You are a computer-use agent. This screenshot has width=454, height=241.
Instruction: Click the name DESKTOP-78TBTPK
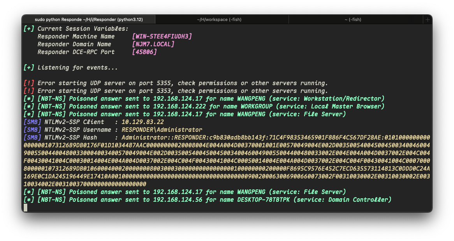pos(264,200)
